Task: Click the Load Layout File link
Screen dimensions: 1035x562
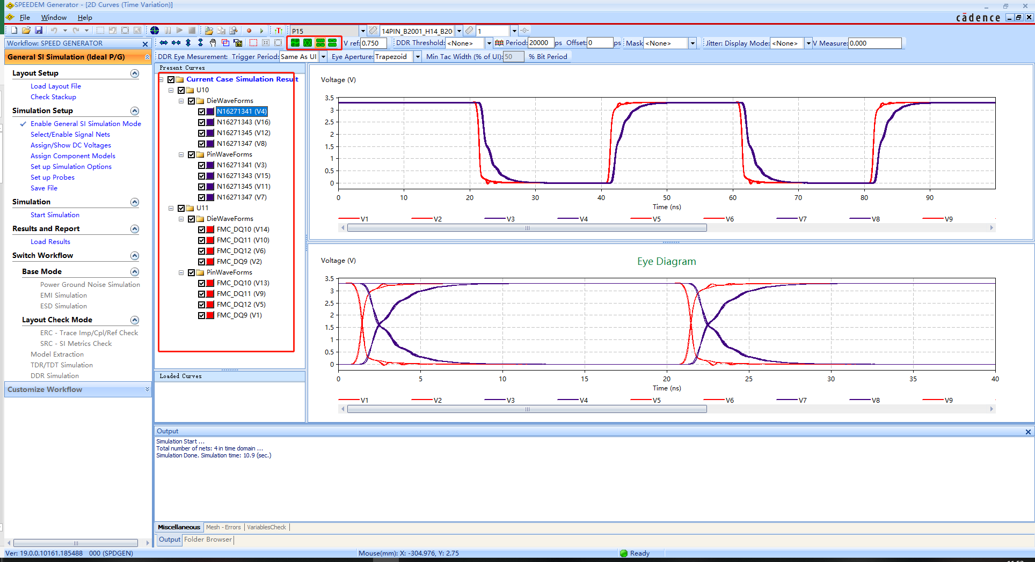Action: 56,86
